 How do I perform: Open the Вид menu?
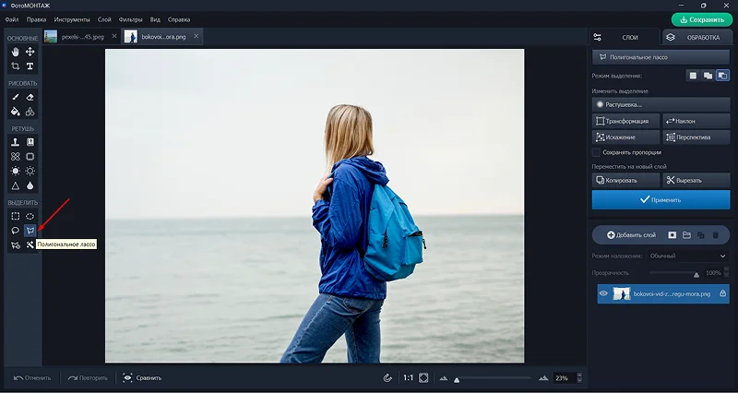pos(155,19)
